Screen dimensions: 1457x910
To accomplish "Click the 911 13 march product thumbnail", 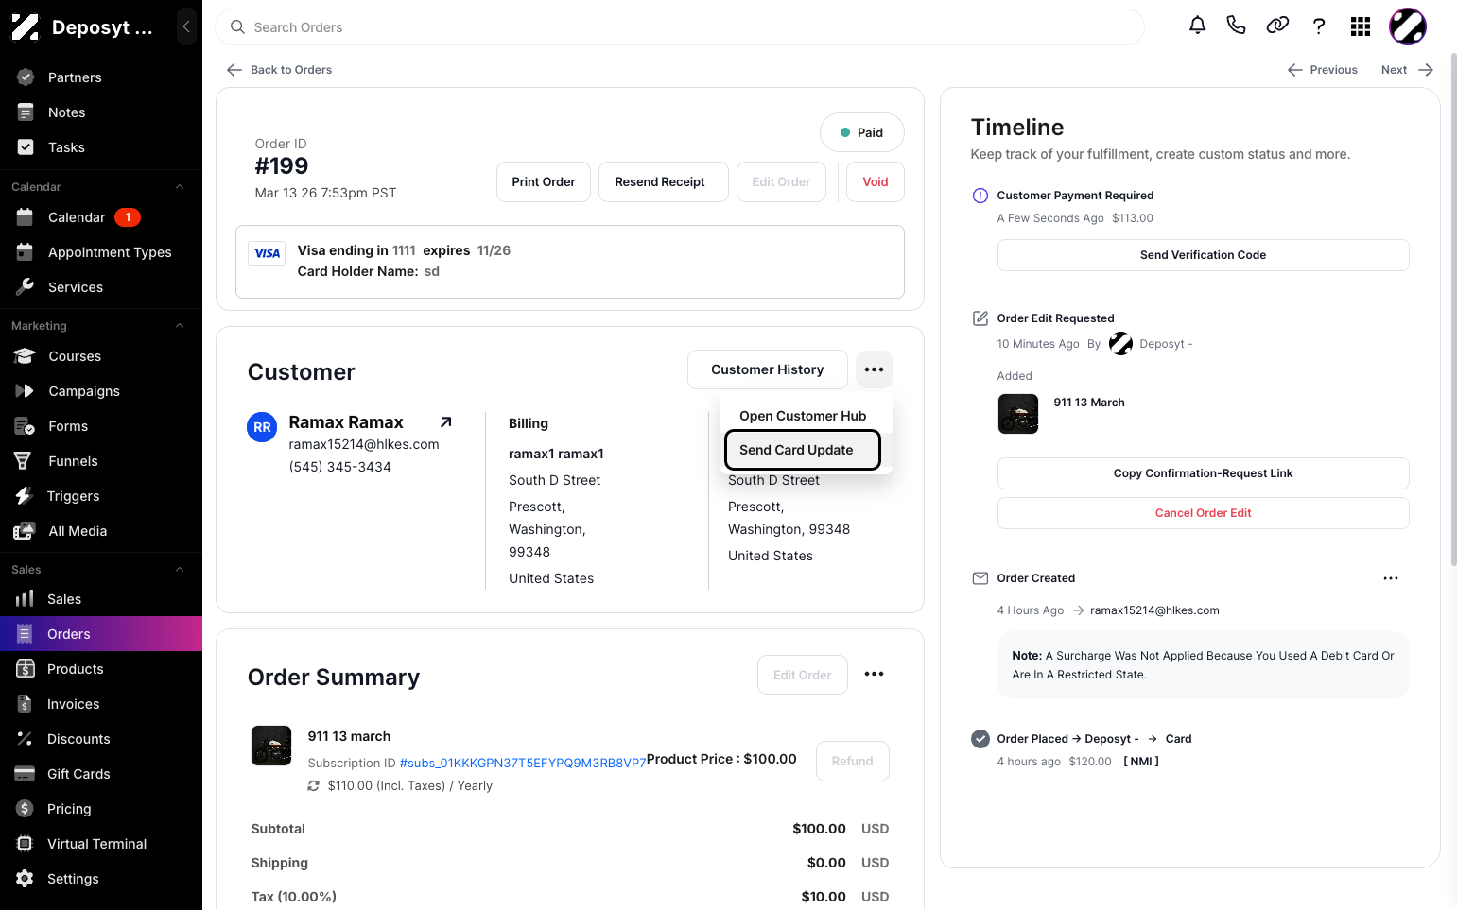I will [271, 746].
